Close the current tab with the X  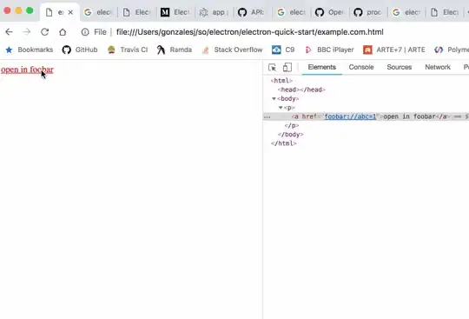70,12
